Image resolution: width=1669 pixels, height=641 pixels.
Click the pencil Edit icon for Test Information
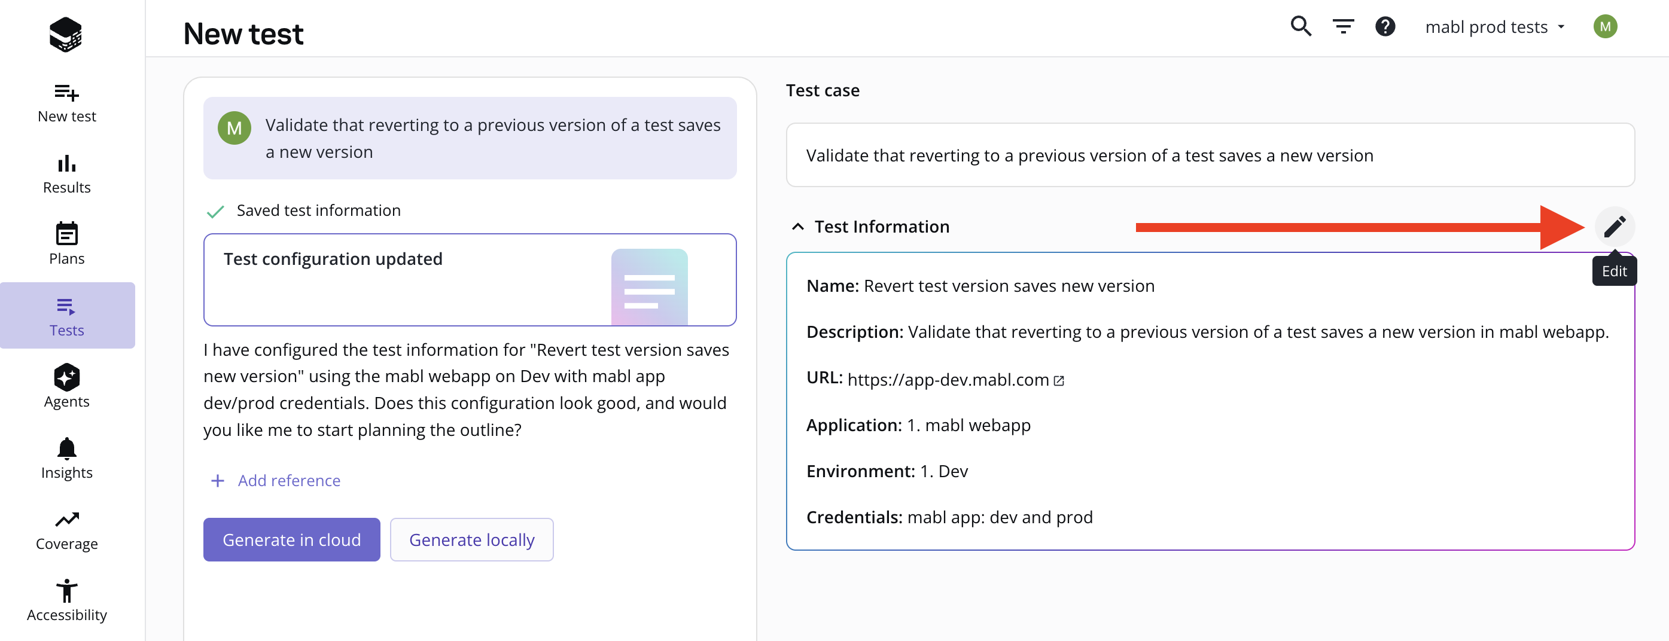point(1615,227)
